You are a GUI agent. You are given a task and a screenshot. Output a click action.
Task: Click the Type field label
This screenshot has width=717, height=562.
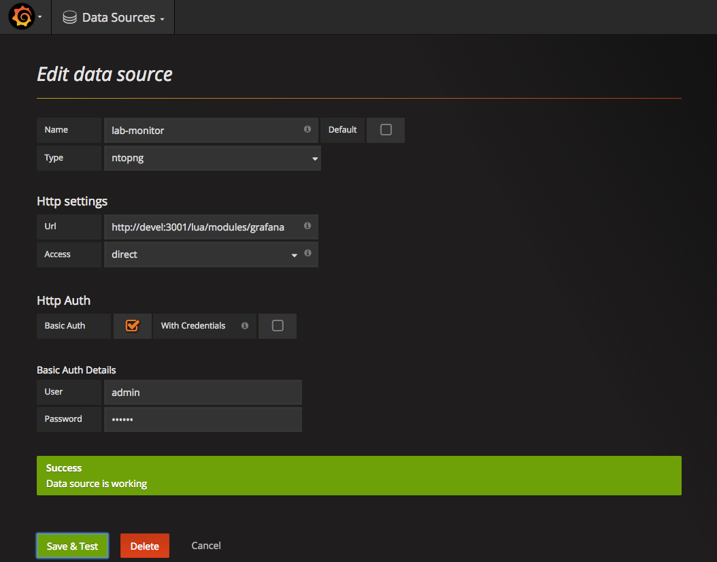pos(54,158)
